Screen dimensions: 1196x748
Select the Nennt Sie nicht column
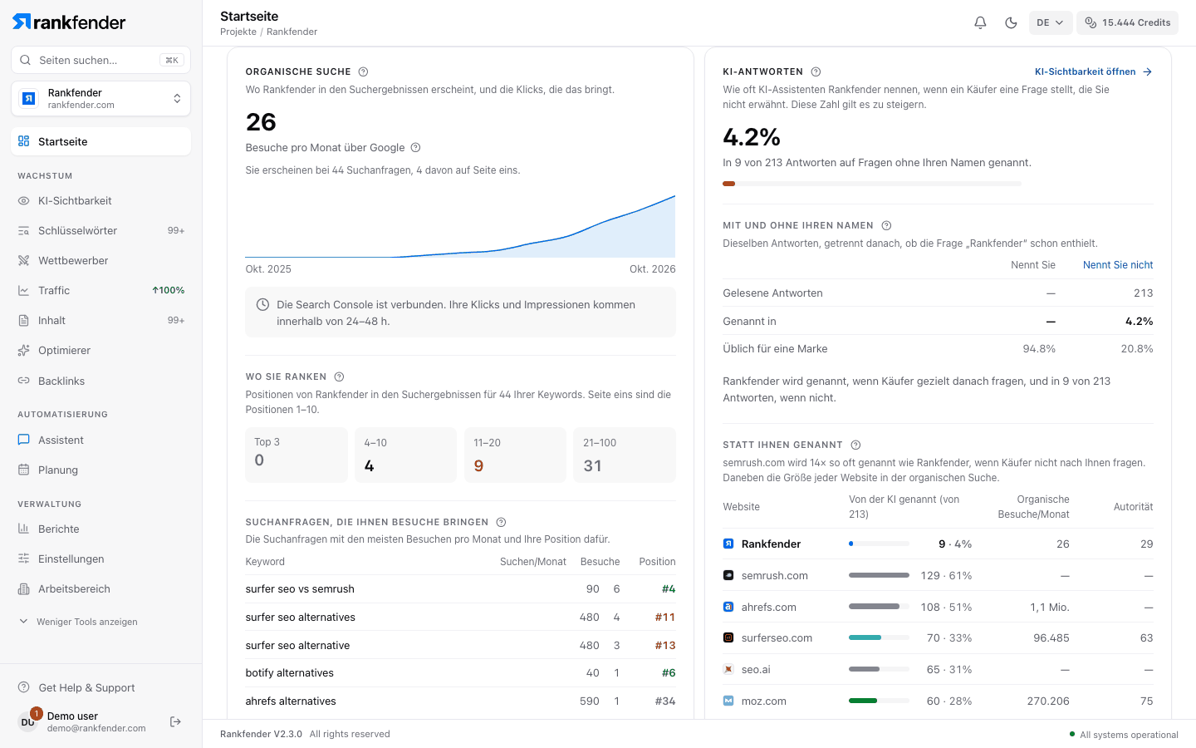(x=1118, y=265)
